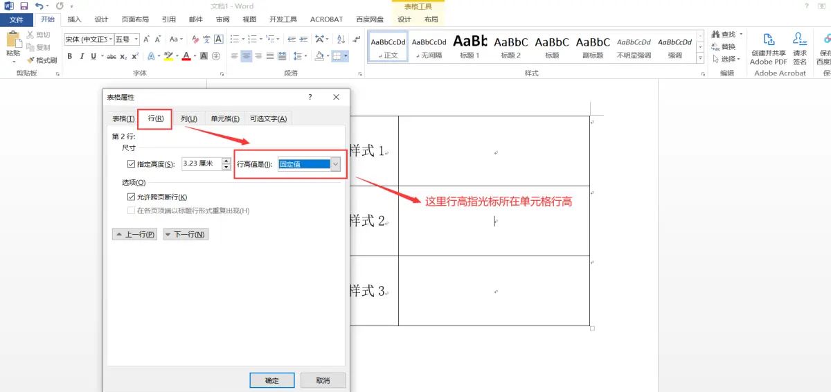The width and height of the screenshot is (831, 392).
Task: Apply the 无间隔 style
Action: (x=429, y=46)
